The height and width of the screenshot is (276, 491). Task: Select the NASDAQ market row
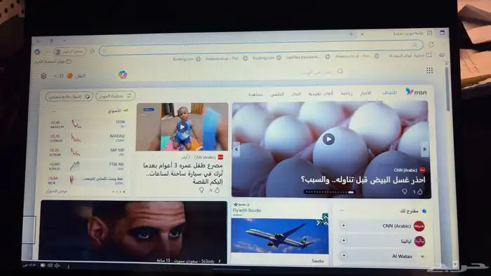87,138
